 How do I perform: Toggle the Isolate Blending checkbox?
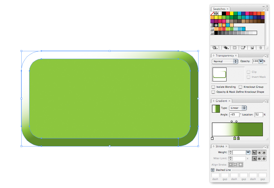(x=213, y=87)
